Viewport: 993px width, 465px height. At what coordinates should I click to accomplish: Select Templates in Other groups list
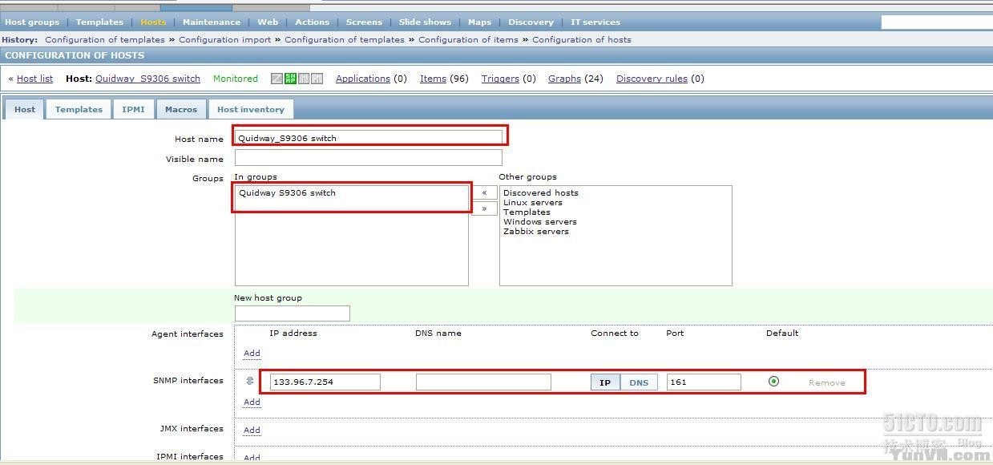tap(527, 212)
